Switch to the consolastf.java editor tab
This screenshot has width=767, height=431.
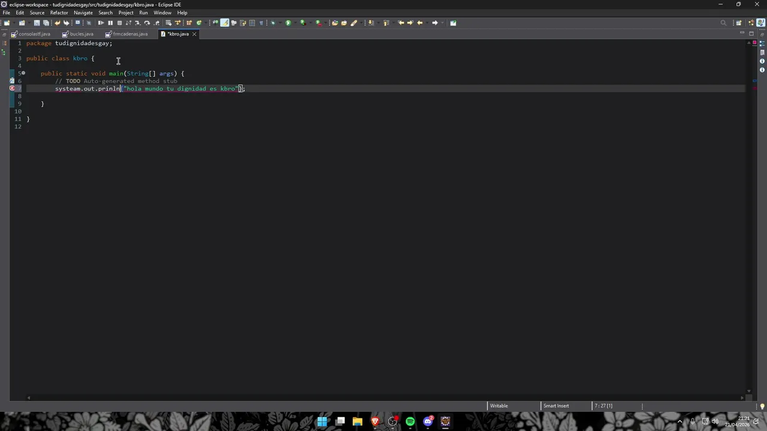point(31,34)
